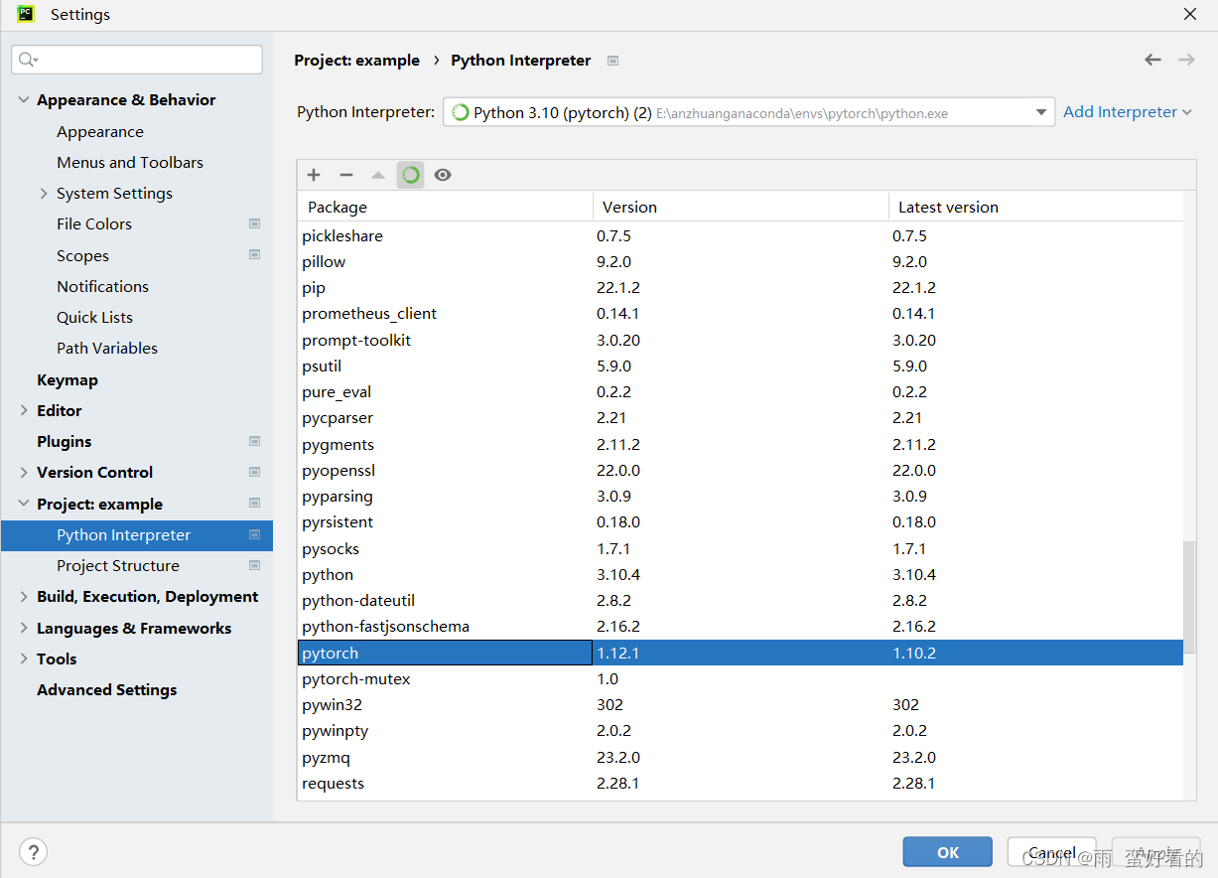Toggle the configuration marker next to Plugins

(x=254, y=441)
